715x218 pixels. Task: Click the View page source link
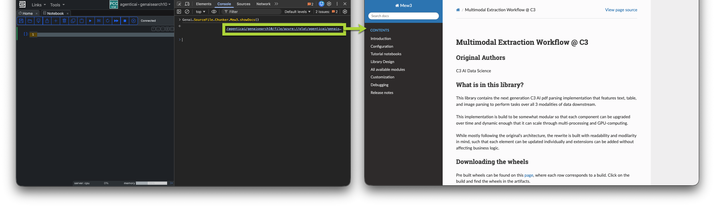621,10
